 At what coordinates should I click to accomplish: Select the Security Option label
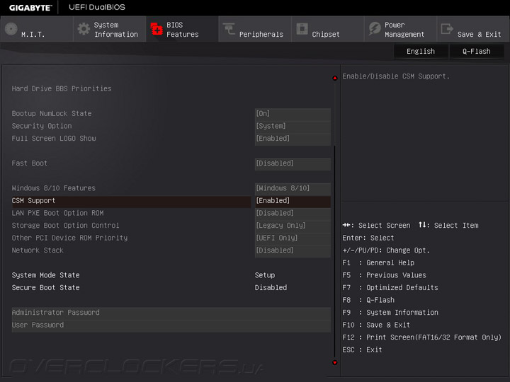(42, 126)
